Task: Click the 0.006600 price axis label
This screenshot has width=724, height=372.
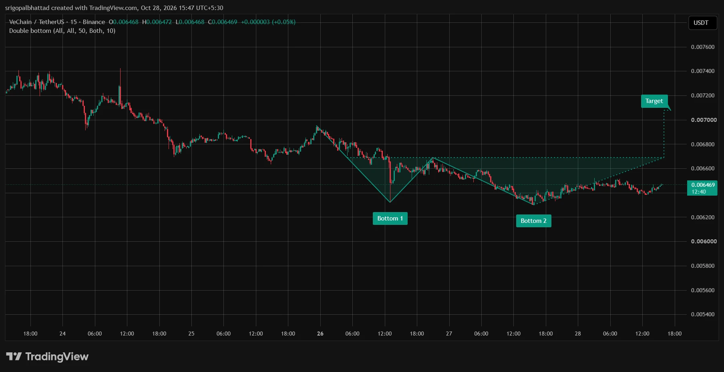Action: (703, 168)
